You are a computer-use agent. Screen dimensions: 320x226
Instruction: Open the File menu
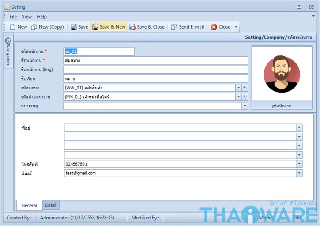pos(13,16)
